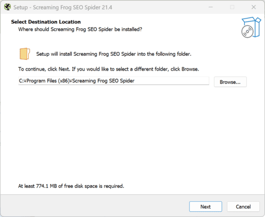Minimize the Setup window

[x=211, y=7]
